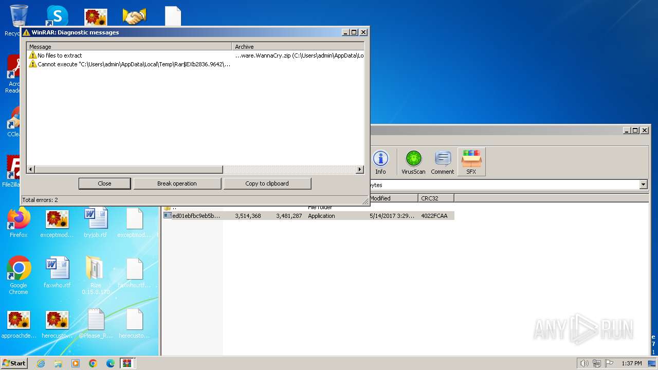
Task: Click CRC32 value 4022FCAA
Action: [434, 216]
